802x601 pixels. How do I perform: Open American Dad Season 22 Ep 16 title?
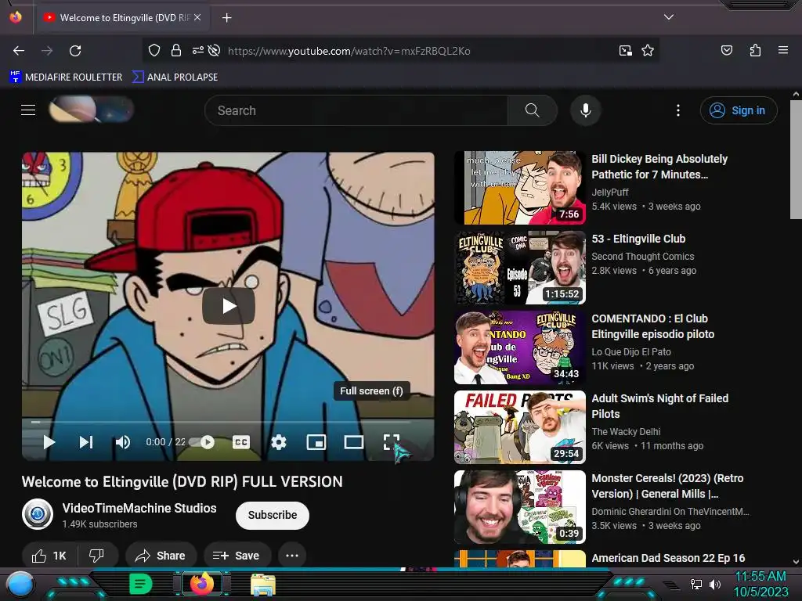[668, 558]
